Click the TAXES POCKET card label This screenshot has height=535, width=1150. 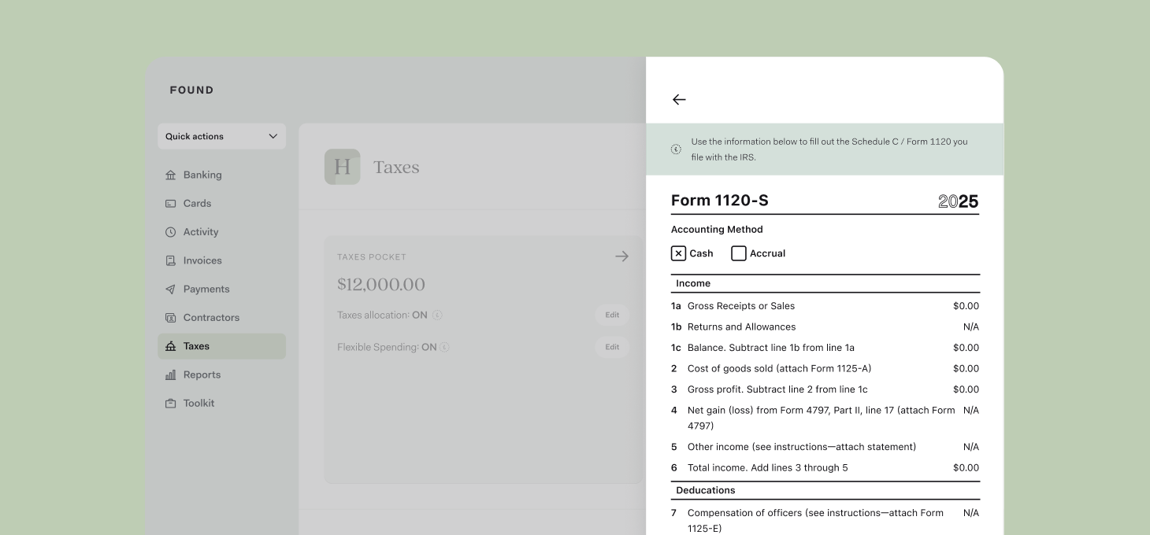pos(372,257)
